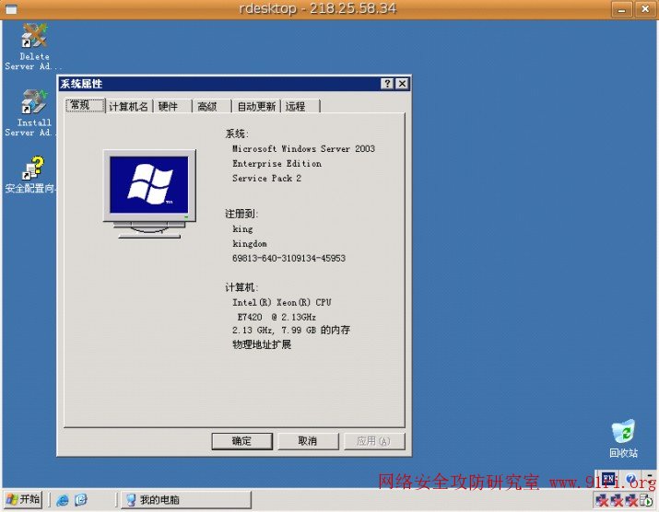Image resolution: width=659 pixels, height=512 pixels.
Task: Click the quick launch icon right of Internet Explorer
Action: (x=81, y=500)
